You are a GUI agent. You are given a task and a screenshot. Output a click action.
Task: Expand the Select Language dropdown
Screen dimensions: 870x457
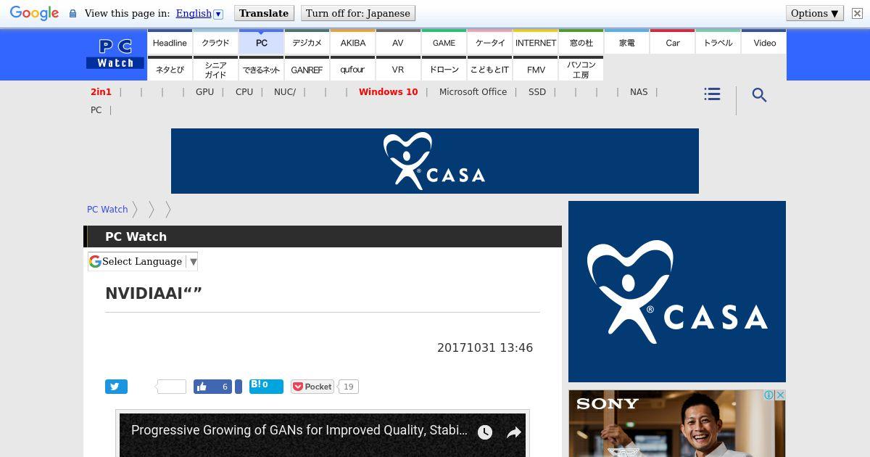[143, 261]
